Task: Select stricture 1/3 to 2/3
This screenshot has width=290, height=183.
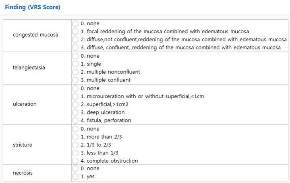Action: tap(75, 145)
